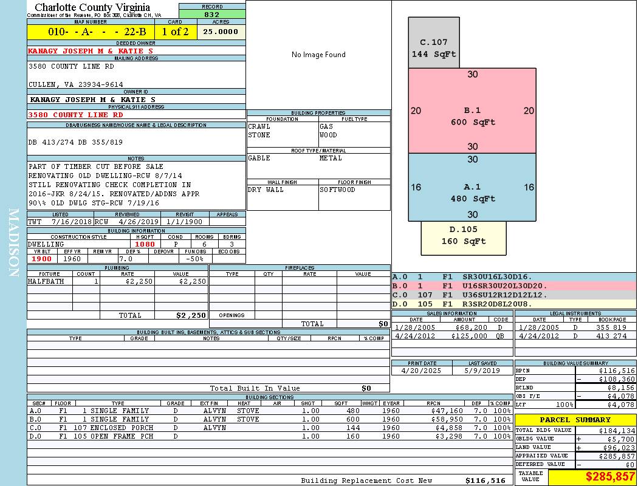Click fireplaces total $0
638x486 pixels.
click(x=383, y=324)
